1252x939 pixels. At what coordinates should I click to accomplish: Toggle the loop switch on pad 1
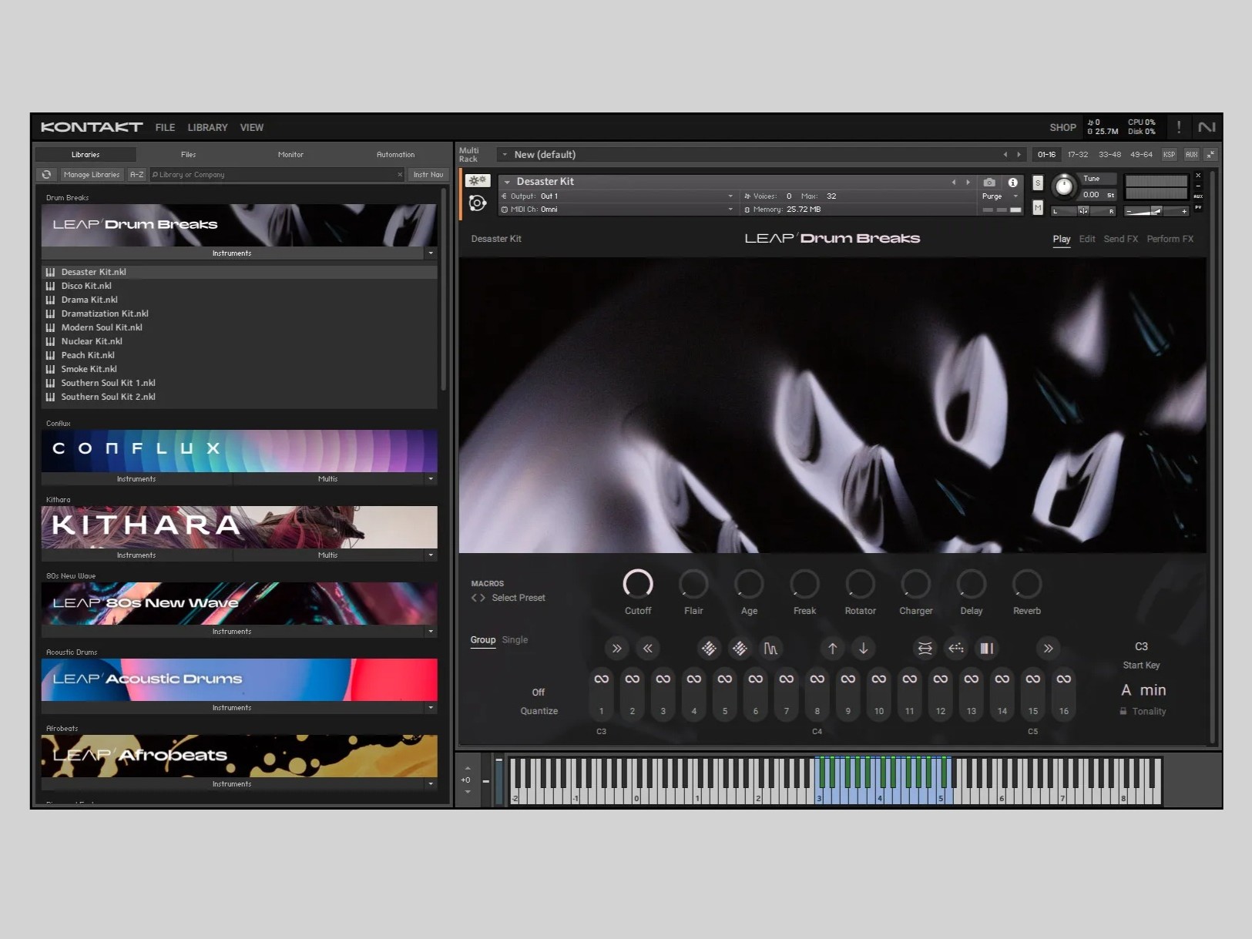(601, 679)
